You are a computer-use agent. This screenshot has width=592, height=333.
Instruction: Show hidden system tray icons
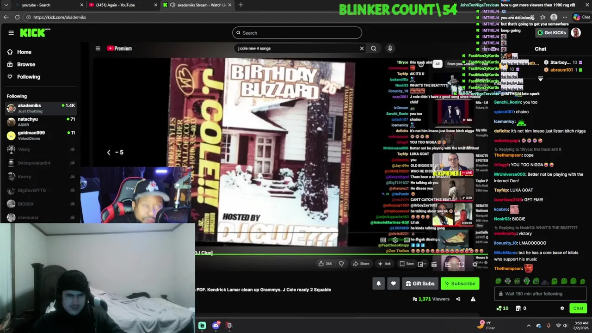click(529, 326)
